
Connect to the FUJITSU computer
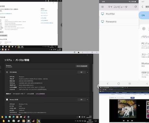click(x=119, y=14)
